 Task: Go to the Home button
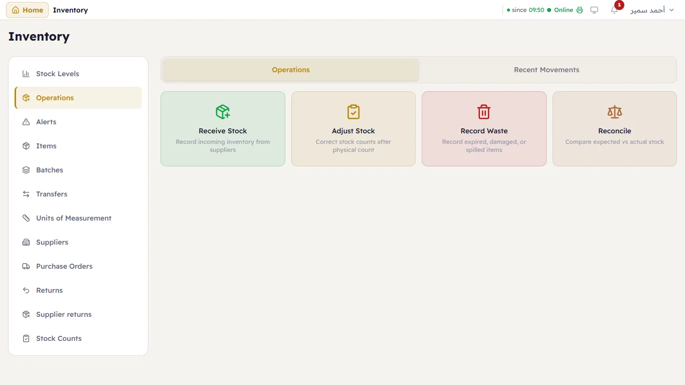[x=28, y=10]
